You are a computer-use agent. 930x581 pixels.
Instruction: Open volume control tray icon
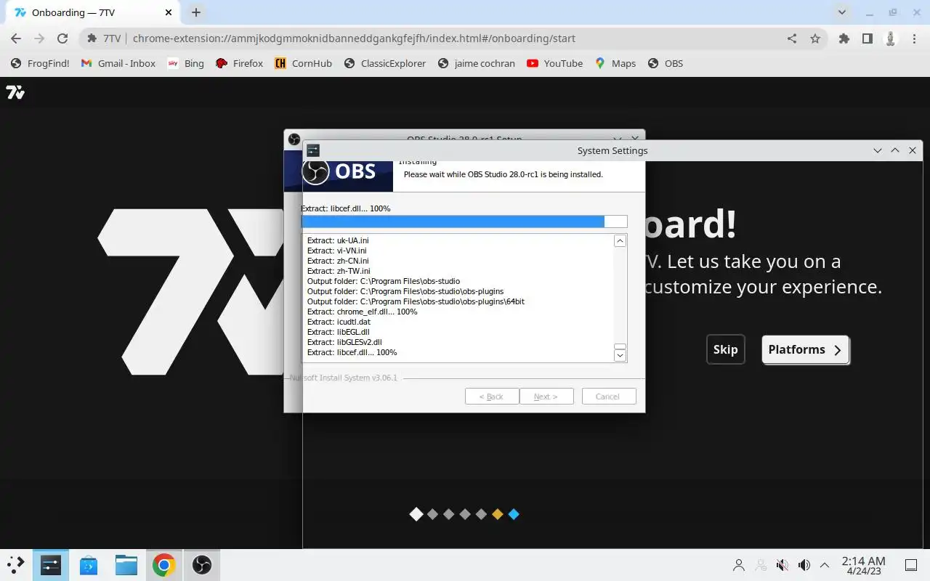[x=804, y=564]
